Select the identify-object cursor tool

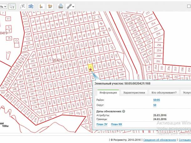pyautogui.click(x=12, y=6)
